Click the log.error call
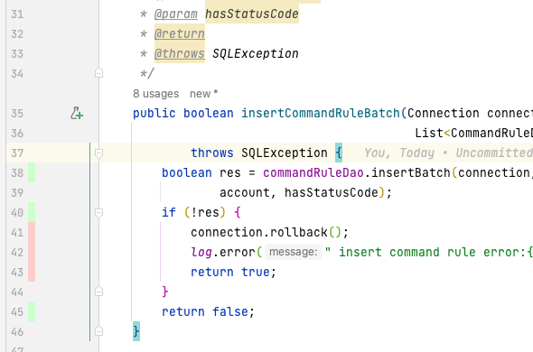The height and width of the screenshot is (352, 533). 223,252
